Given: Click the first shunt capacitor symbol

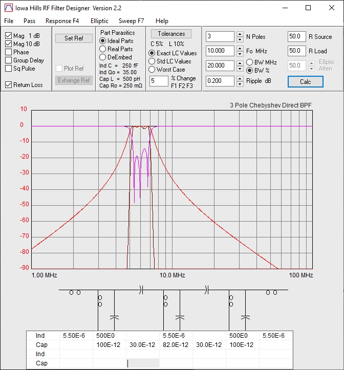Looking at the screenshot, I should click(114, 318).
